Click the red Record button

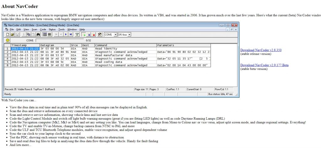click(94, 35)
